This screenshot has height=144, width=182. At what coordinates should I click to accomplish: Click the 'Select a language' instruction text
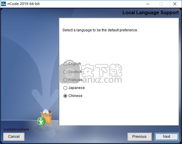(x=100, y=30)
